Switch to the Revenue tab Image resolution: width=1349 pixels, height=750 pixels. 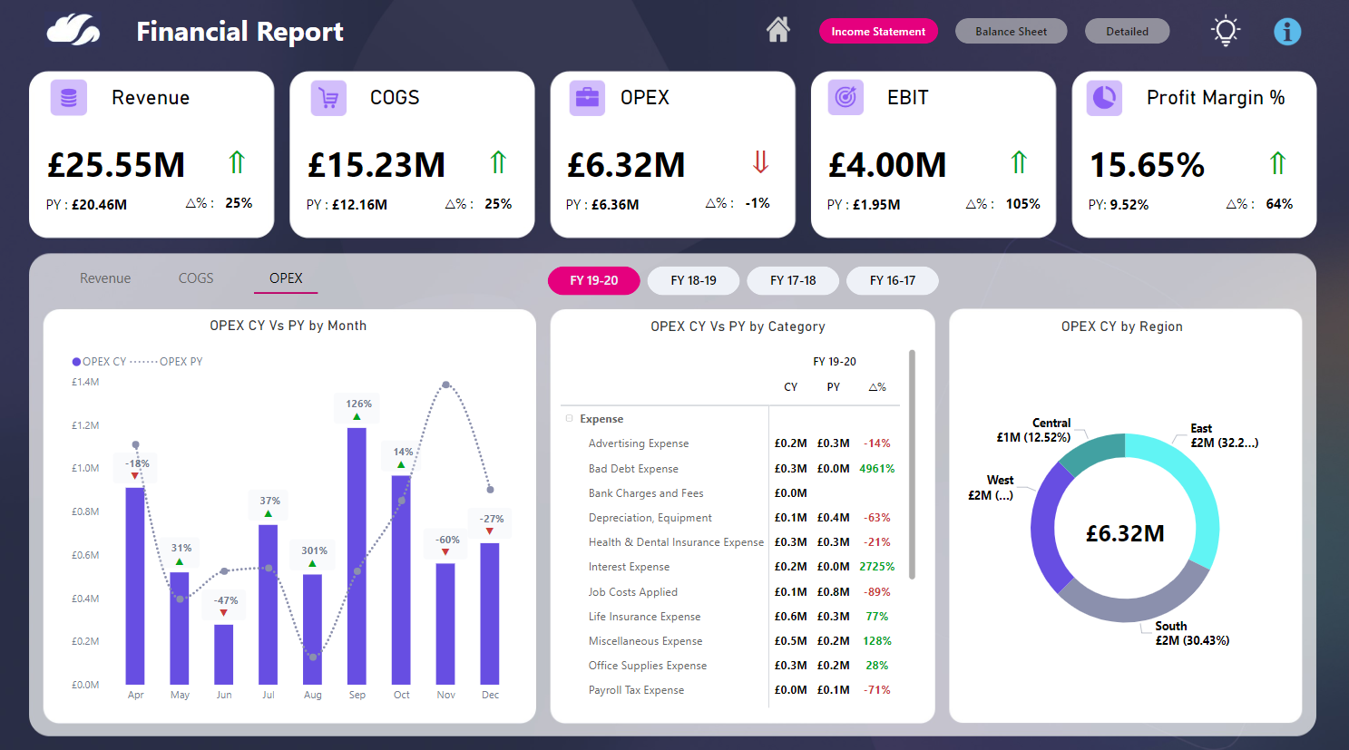(105, 278)
